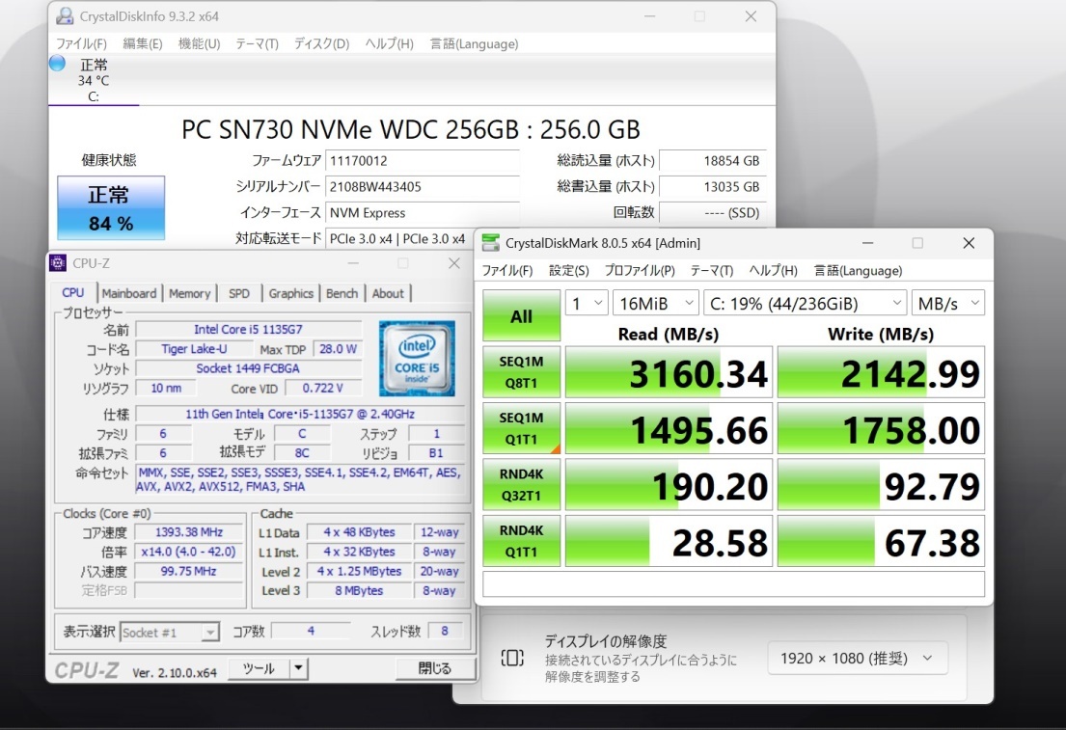Close the CrystalDiskMark window

pyautogui.click(x=969, y=243)
